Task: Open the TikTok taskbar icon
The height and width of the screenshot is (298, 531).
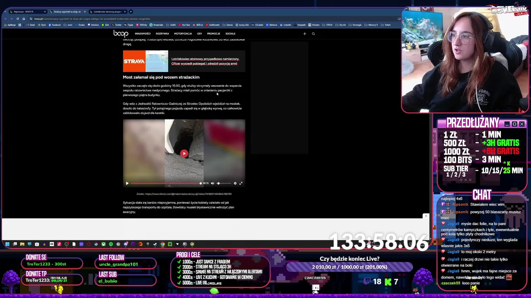Action: 59,244
